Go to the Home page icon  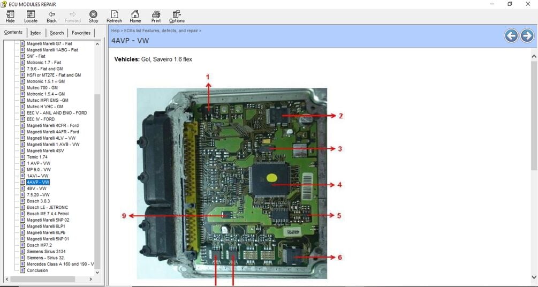click(135, 14)
